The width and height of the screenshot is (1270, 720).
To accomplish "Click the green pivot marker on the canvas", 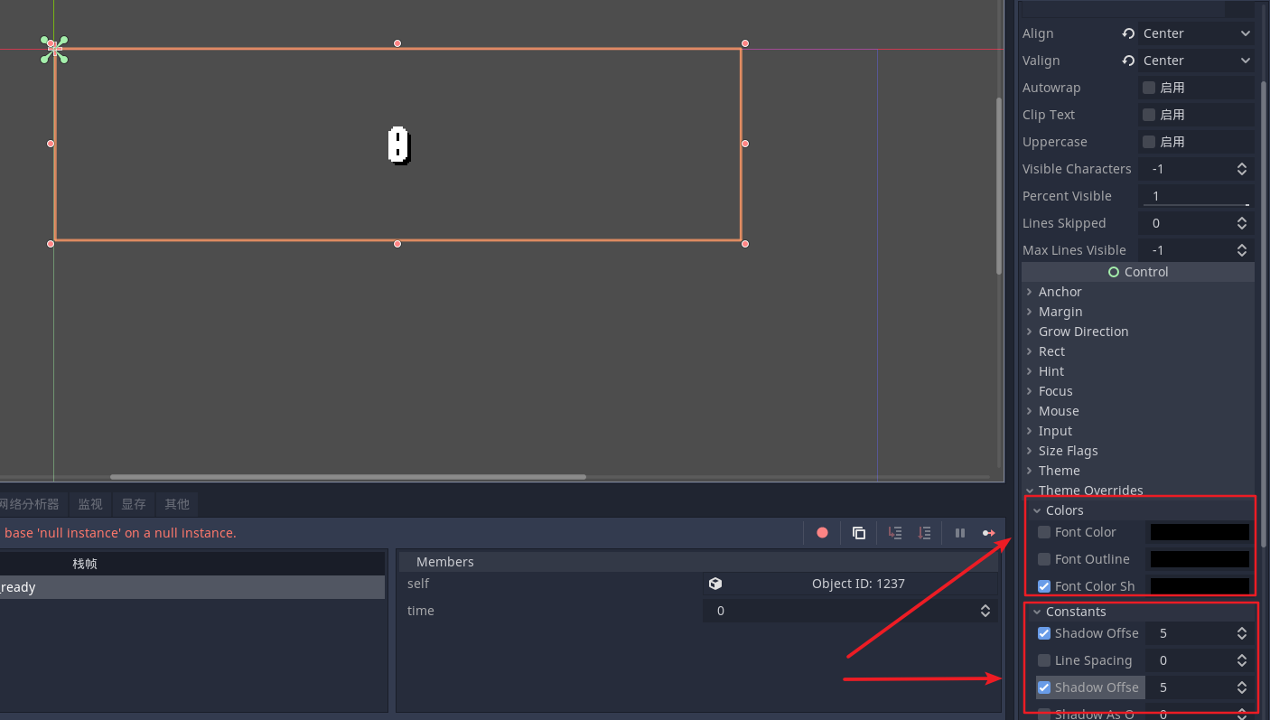I will click(54, 49).
